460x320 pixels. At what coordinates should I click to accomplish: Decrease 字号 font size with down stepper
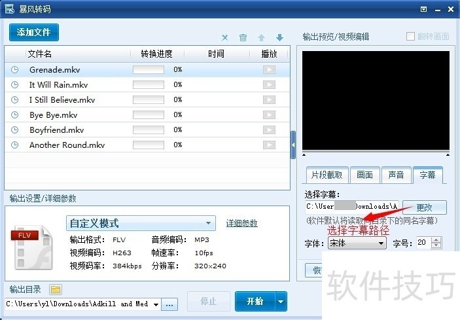436,246
